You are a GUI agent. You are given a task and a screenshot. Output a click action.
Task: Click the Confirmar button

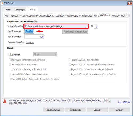pyautogui.click(x=97, y=110)
